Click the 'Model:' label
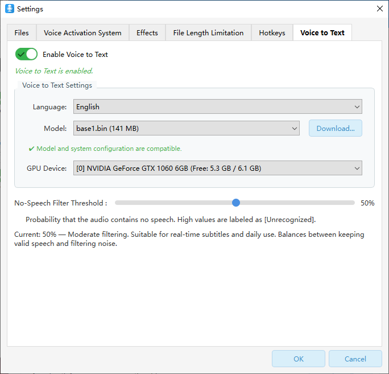The height and width of the screenshot is (374, 389). 55,129
